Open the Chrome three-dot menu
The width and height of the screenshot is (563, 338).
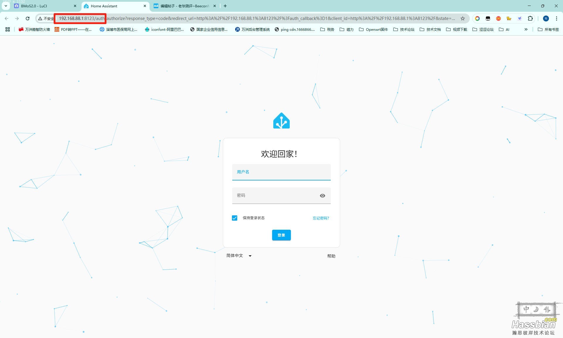[x=557, y=18]
